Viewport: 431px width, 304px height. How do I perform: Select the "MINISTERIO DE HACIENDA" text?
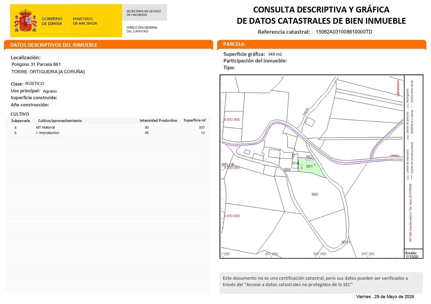(x=85, y=21)
